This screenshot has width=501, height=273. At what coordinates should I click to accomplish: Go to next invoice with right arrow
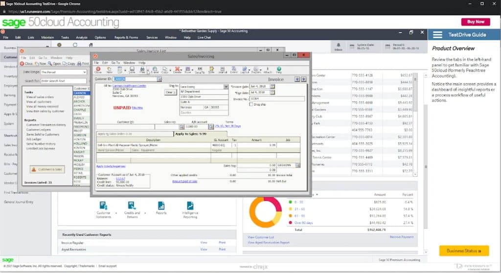tap(303, 79)
